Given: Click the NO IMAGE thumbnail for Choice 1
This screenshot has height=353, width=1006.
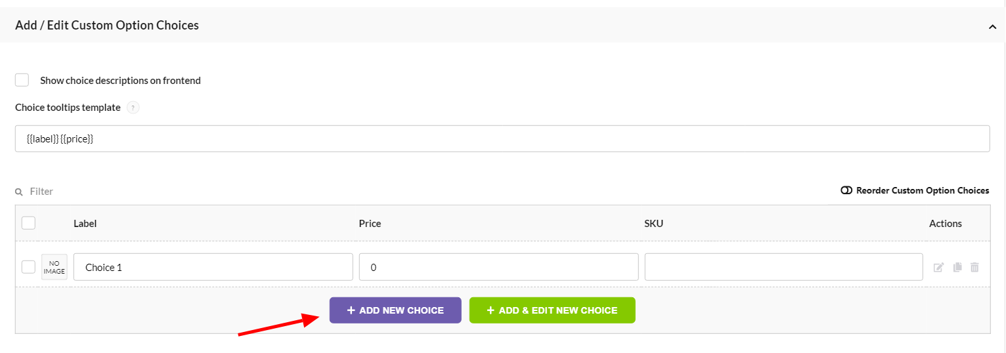Looking at the screenshot, I should [55, 267].
